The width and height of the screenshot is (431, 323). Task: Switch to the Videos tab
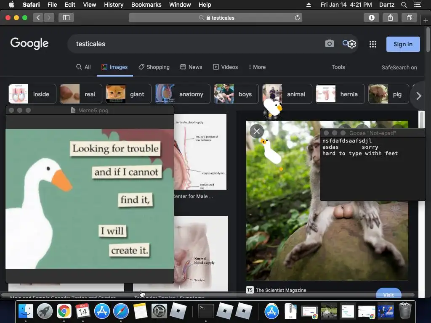pyautogui.click(x=226, y=67)
